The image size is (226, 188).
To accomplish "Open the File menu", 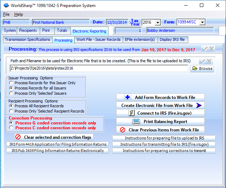I will pos(6,14).
